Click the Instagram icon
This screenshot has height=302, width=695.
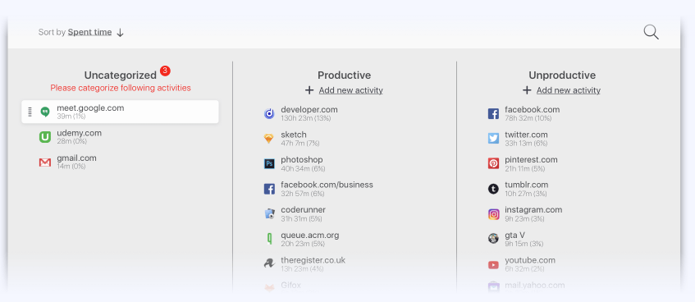point(493,214)
